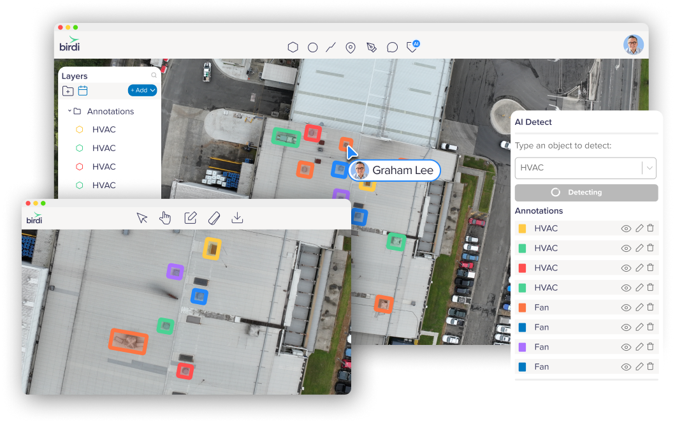This screenshot has width=696, height=424.
Task: Open the HVAC object detection dropdown
Action: [x=649, y=168]
